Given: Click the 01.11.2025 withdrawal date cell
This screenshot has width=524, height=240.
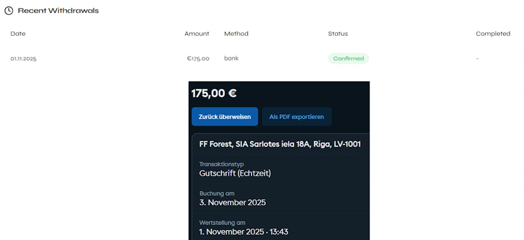Looking at the screenshot, I should coord(24,59).
